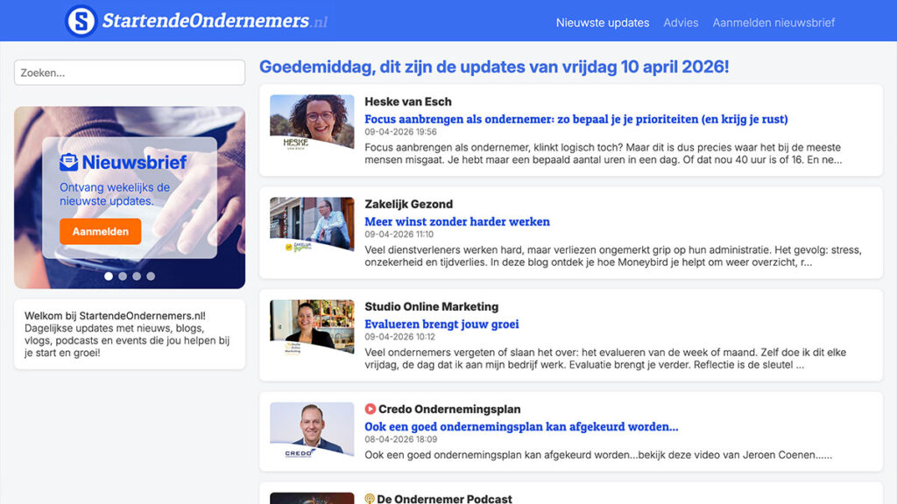Image resolution: width=897 pixels, height=504 pixels.
Task: Click the Heske van Esch thumbnail image
Action: click(312, 122)
